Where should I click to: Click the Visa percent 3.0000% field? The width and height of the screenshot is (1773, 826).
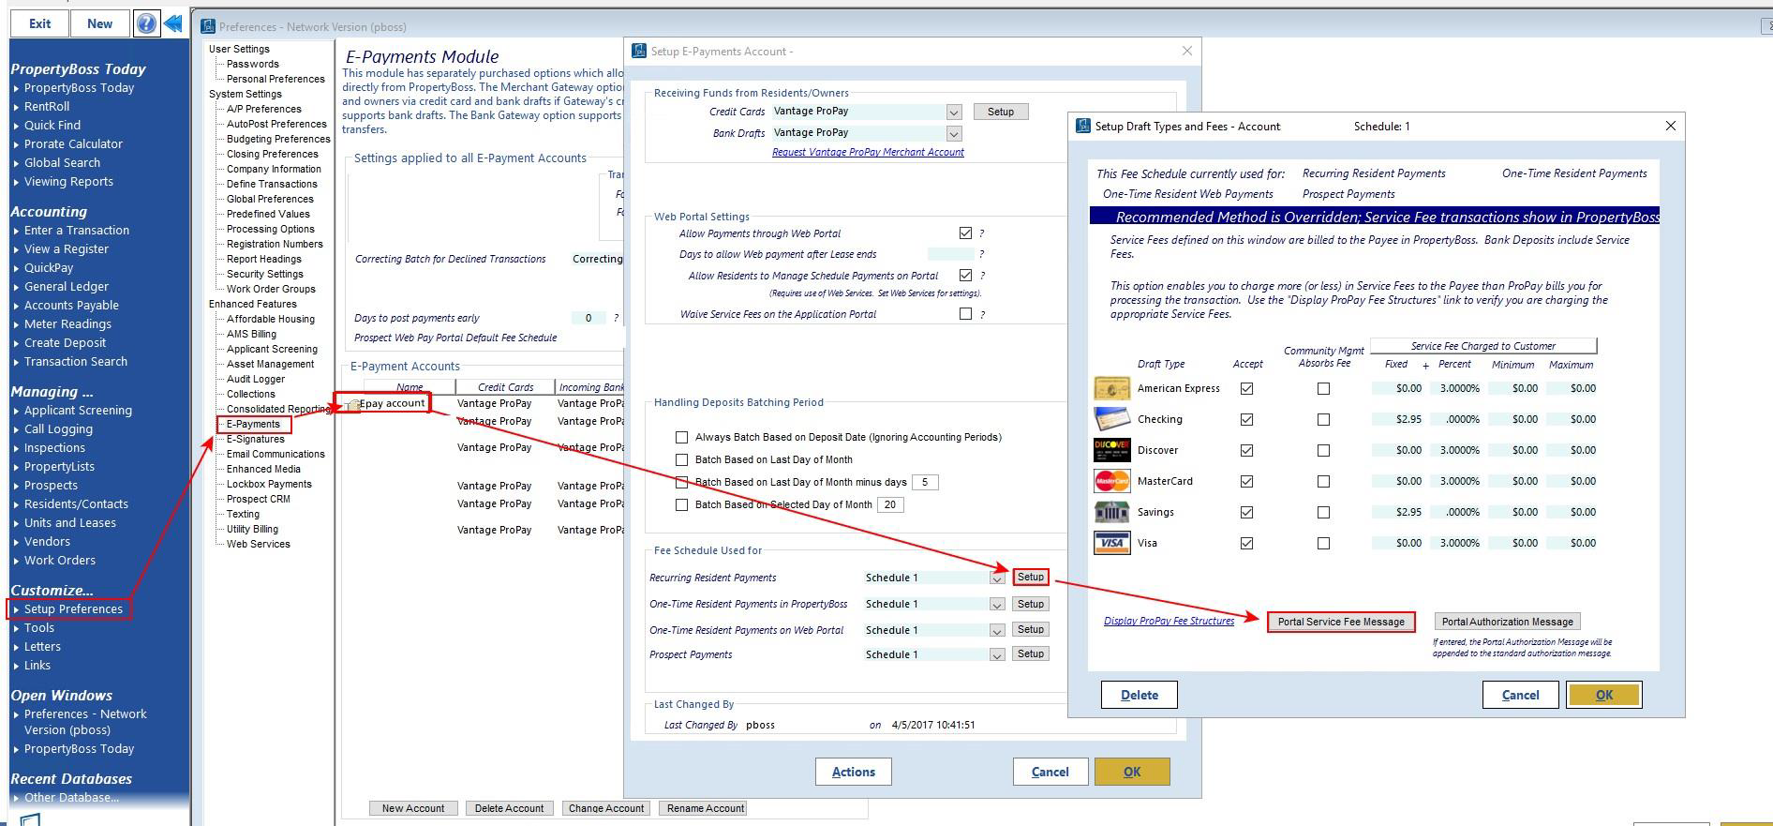pyautogui.click(x=1457, y=543)
